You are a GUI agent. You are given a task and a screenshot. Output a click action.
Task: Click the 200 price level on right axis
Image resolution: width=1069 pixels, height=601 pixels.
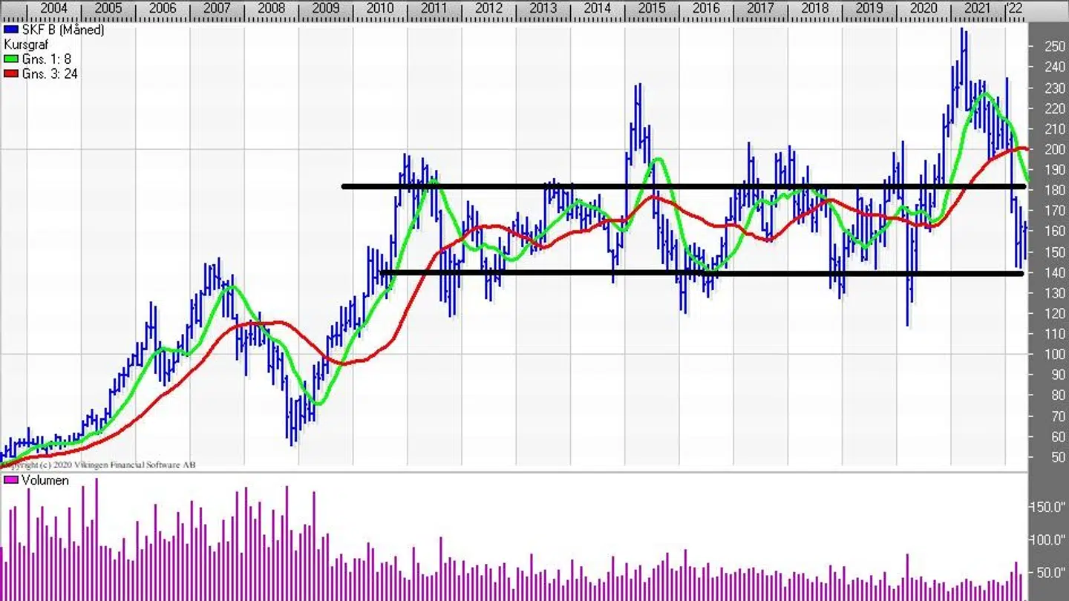[x=1054, y=149]
